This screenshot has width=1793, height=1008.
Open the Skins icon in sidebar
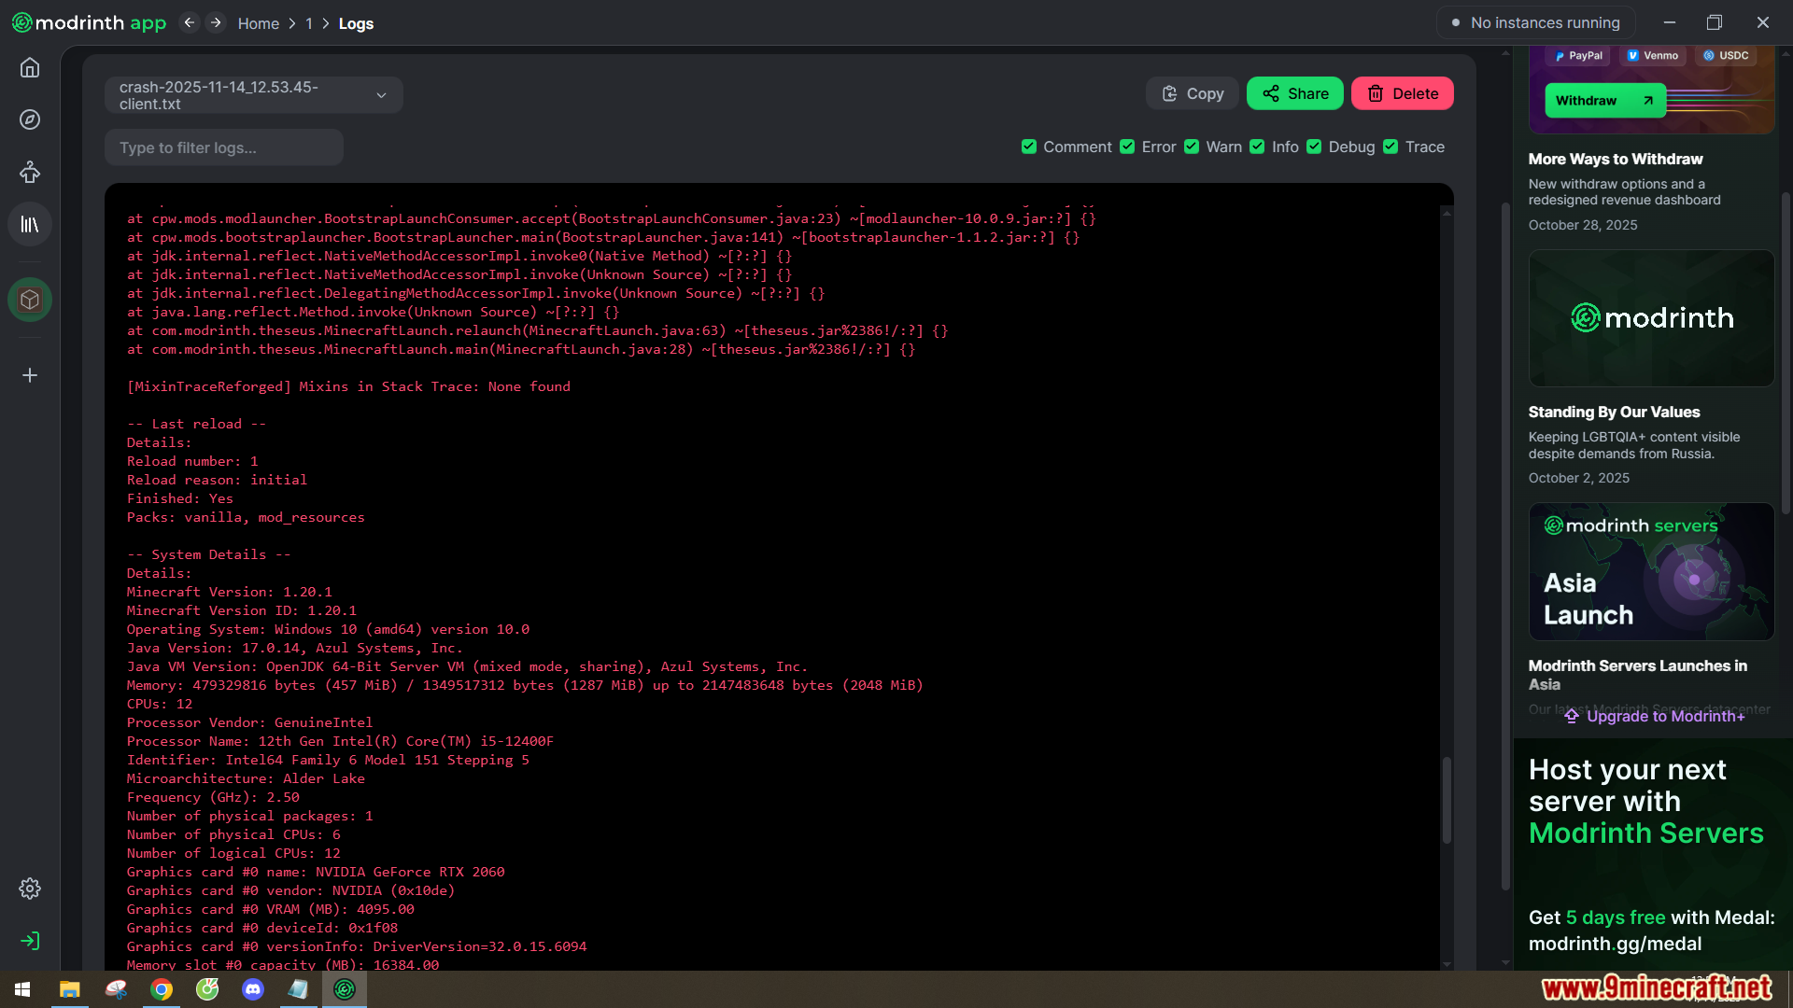click(30, 172)
